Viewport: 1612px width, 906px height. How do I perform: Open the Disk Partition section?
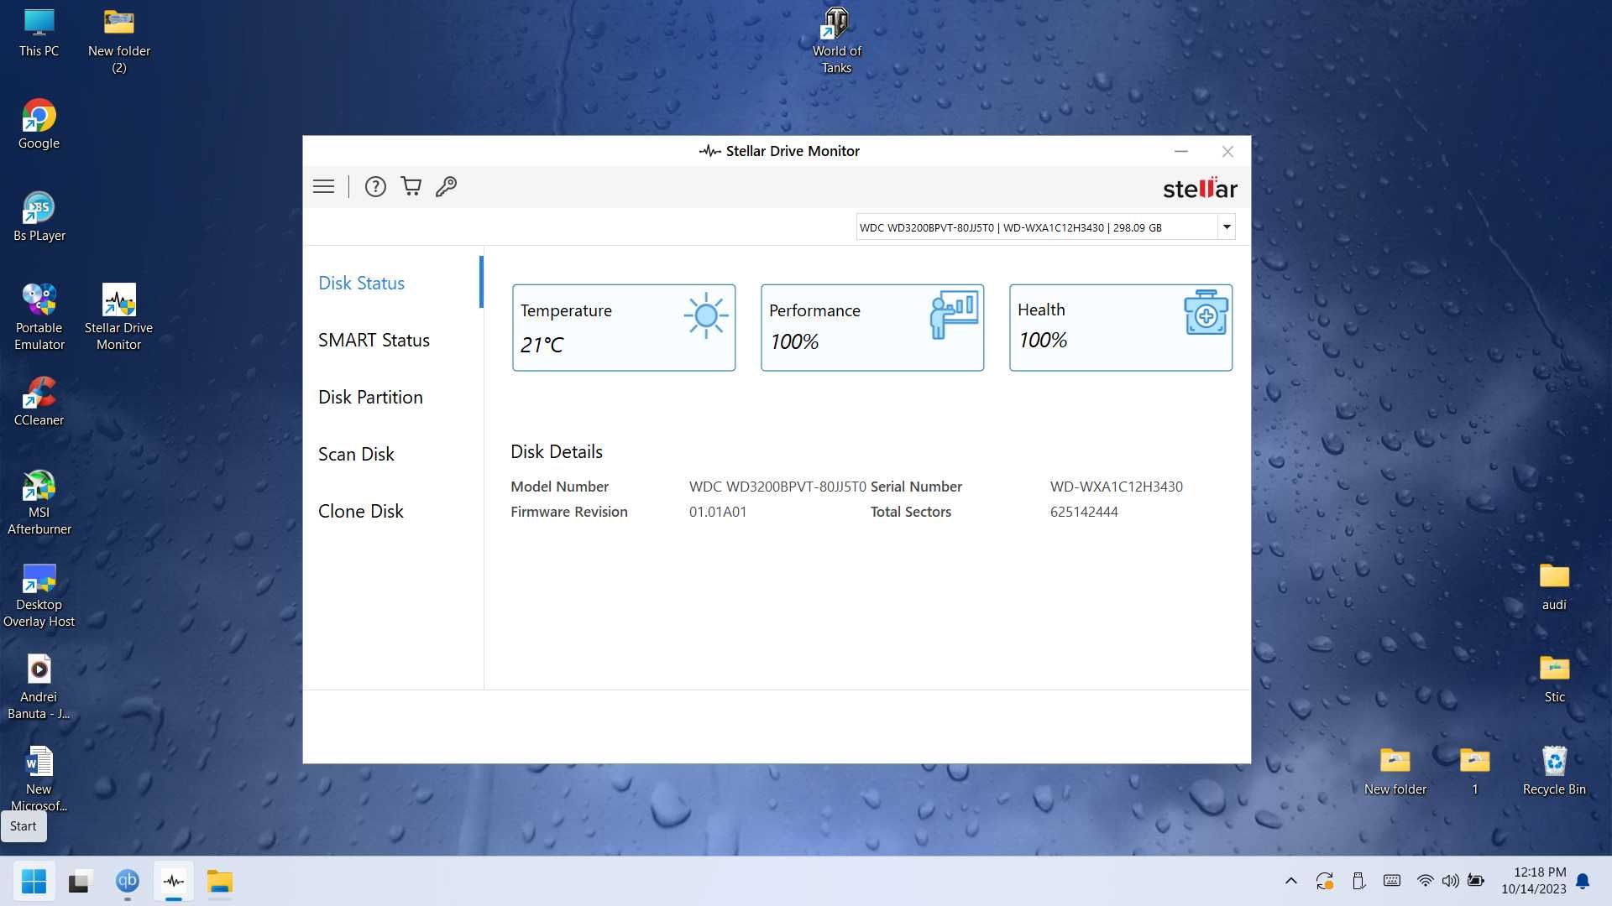point(369,396)
